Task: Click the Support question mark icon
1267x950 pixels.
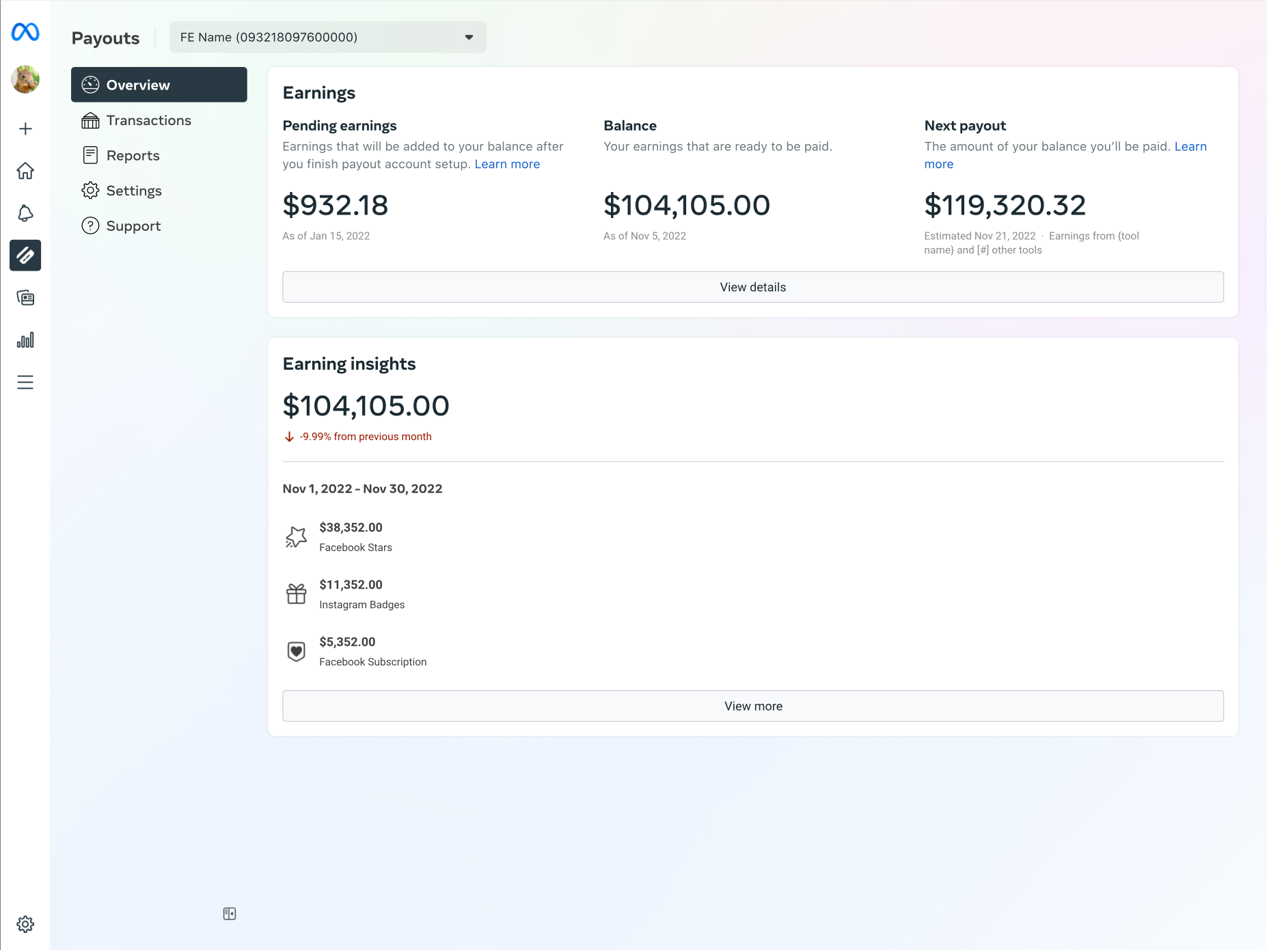Action: pyautogui.click(x=90, y=226)
